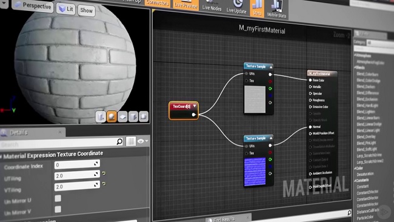Select the cylinder preview mesh icon
394x222 pixels.
point(101,117)
